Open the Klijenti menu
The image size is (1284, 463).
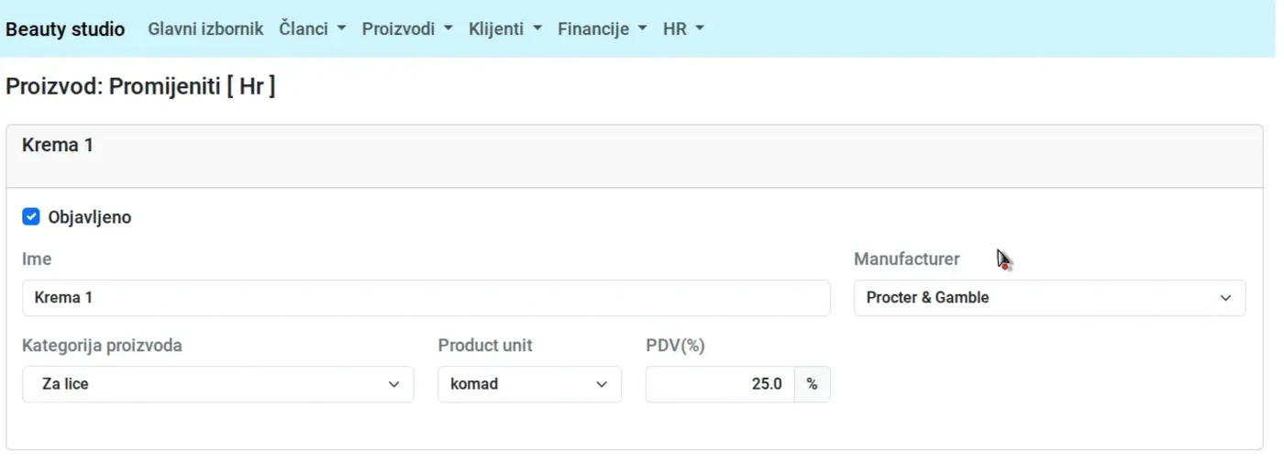(504, 29)
